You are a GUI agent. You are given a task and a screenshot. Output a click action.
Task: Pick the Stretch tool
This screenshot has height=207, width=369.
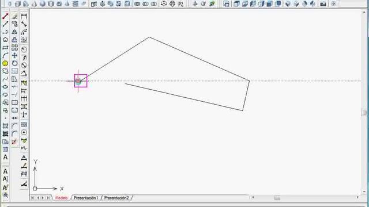click(14, 79)
